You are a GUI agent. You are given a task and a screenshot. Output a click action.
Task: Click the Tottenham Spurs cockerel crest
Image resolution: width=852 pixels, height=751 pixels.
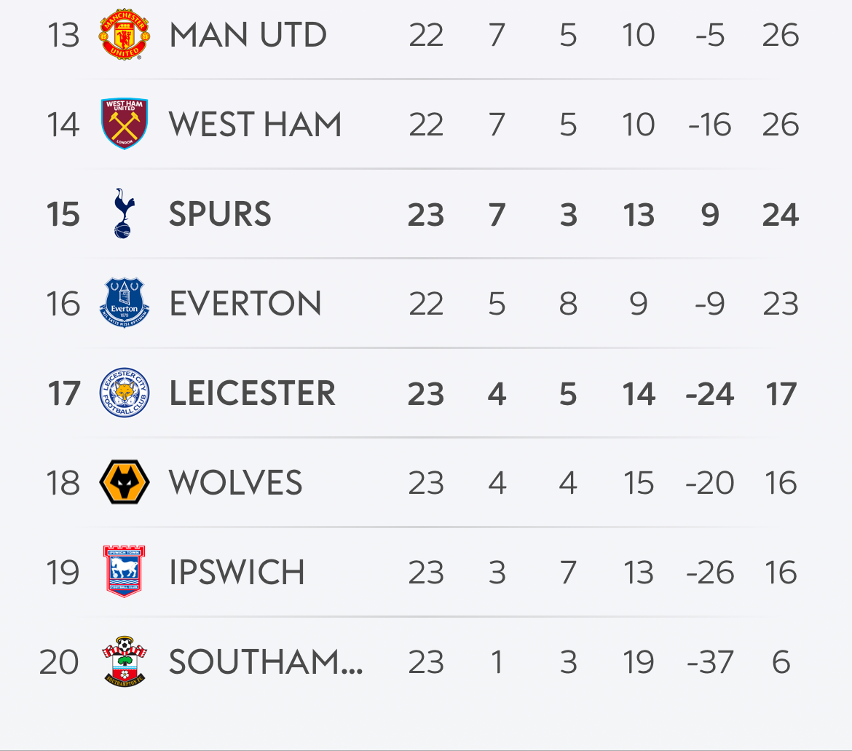click(x=125, y=213)
